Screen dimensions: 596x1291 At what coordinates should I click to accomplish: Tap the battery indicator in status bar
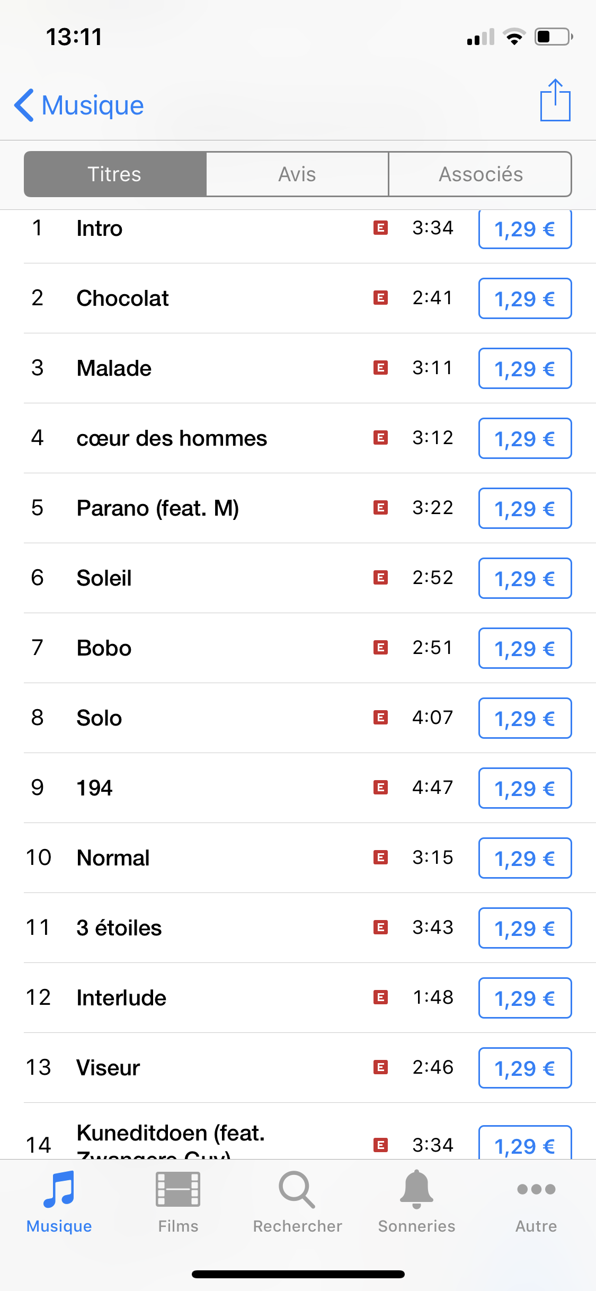[553, 37]
